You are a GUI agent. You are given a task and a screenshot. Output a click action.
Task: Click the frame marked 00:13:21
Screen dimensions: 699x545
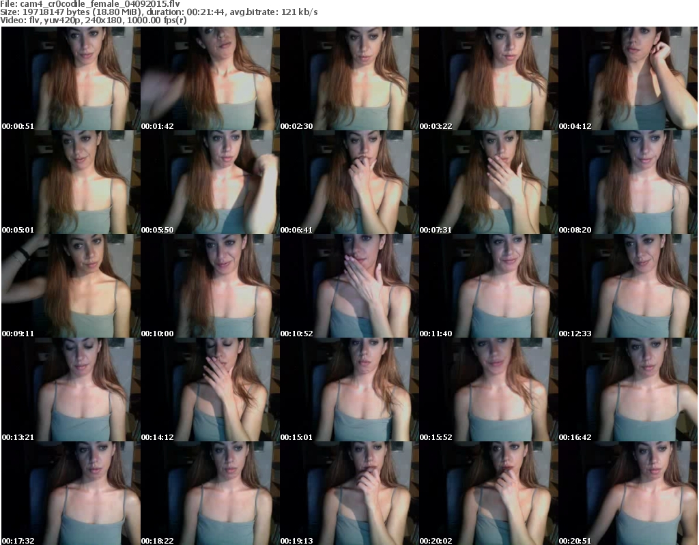click(70, 389)
